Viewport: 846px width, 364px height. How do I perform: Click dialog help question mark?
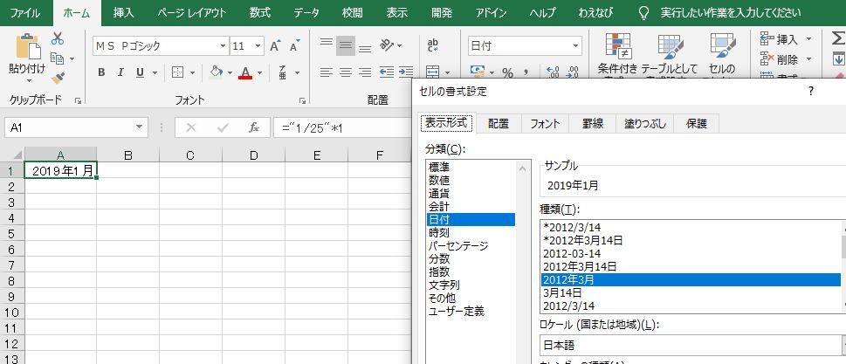pyautogui.click(x=810, y=92)
